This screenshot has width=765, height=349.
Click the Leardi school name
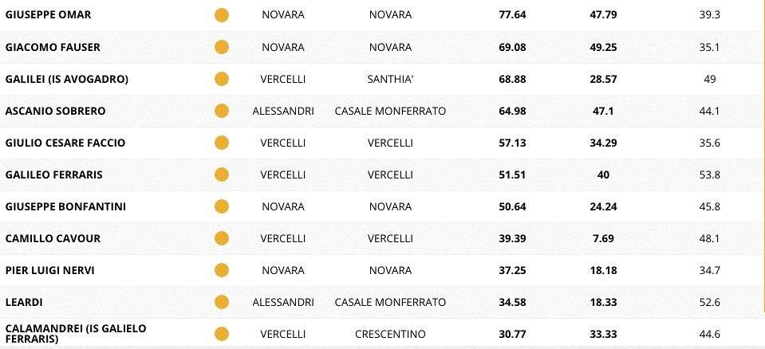coord(26,302)
